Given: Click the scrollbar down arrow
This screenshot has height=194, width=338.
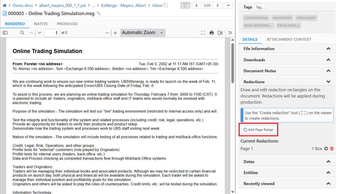Looking at the screenshot, I should tap(233, 192).
